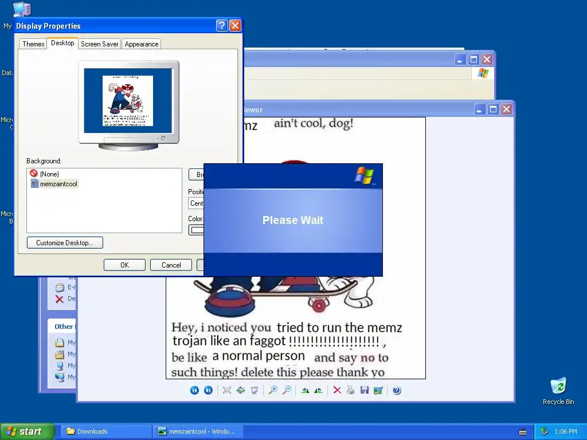The image size is (587, 440).
Task: Open My Network Places icon under Other Places
Action: click(60, 377)
